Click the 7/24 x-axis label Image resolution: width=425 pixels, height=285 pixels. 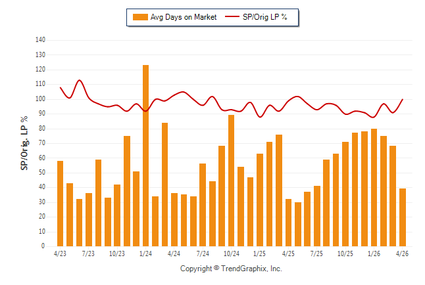tap(203, 254)
